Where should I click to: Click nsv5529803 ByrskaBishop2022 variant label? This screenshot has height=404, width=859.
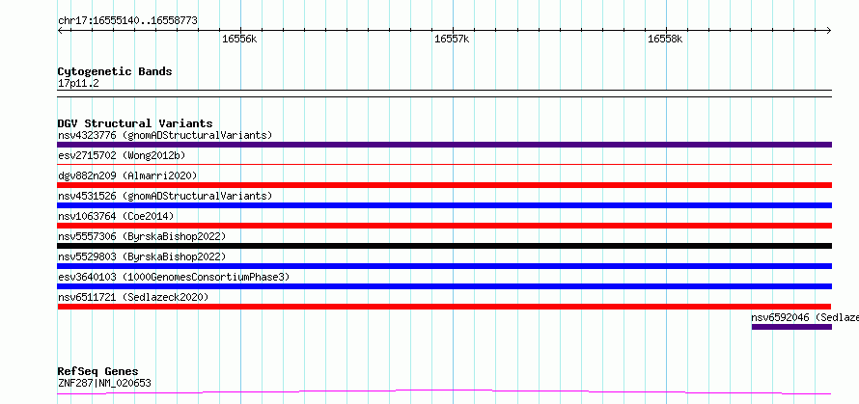tap(142, 256)
